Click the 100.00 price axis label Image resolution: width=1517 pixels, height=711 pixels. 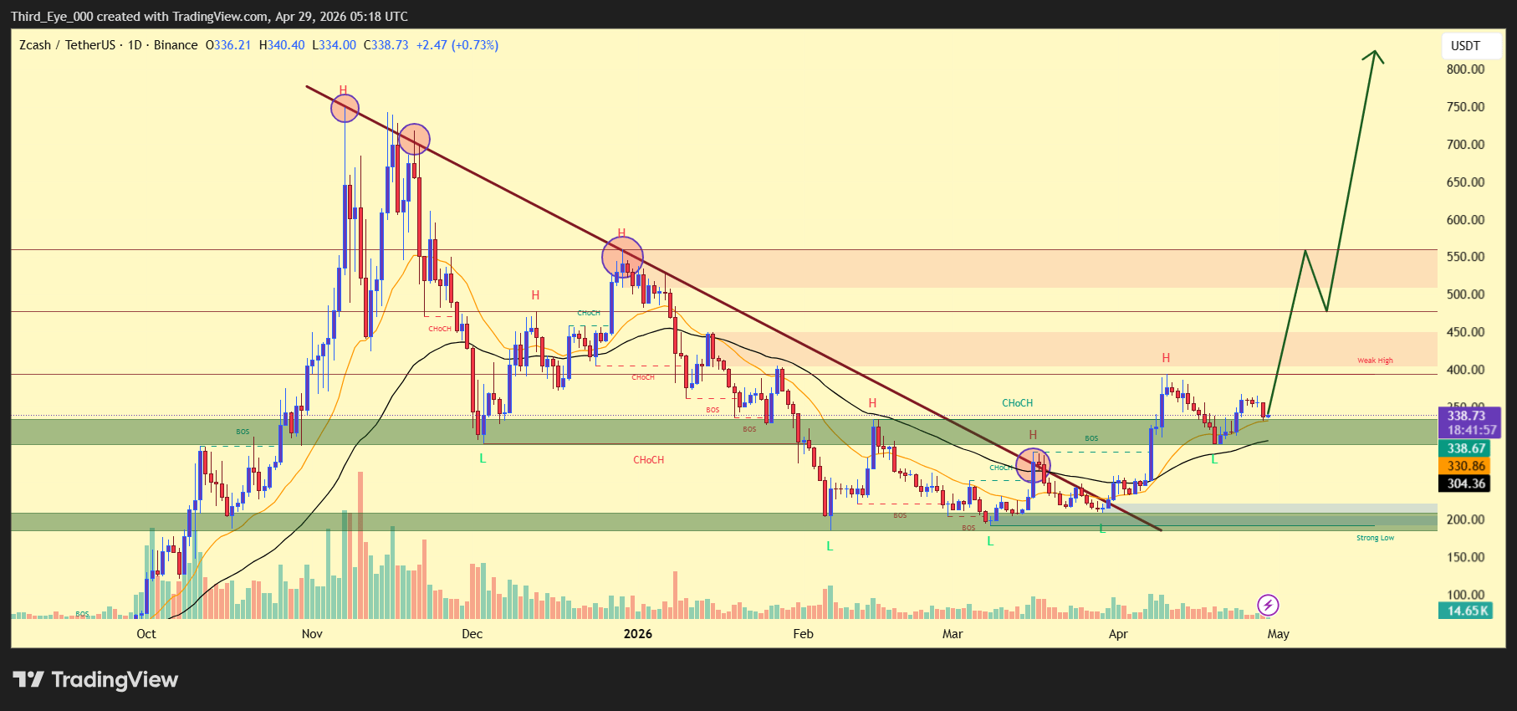(x=1466, y=595)
